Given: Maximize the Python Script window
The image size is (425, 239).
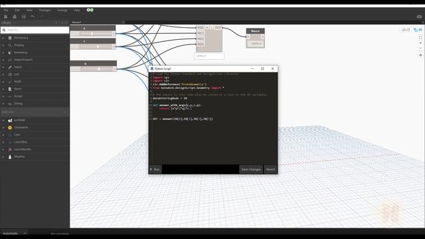Looking at the screenshot, I should pos(262,68).
